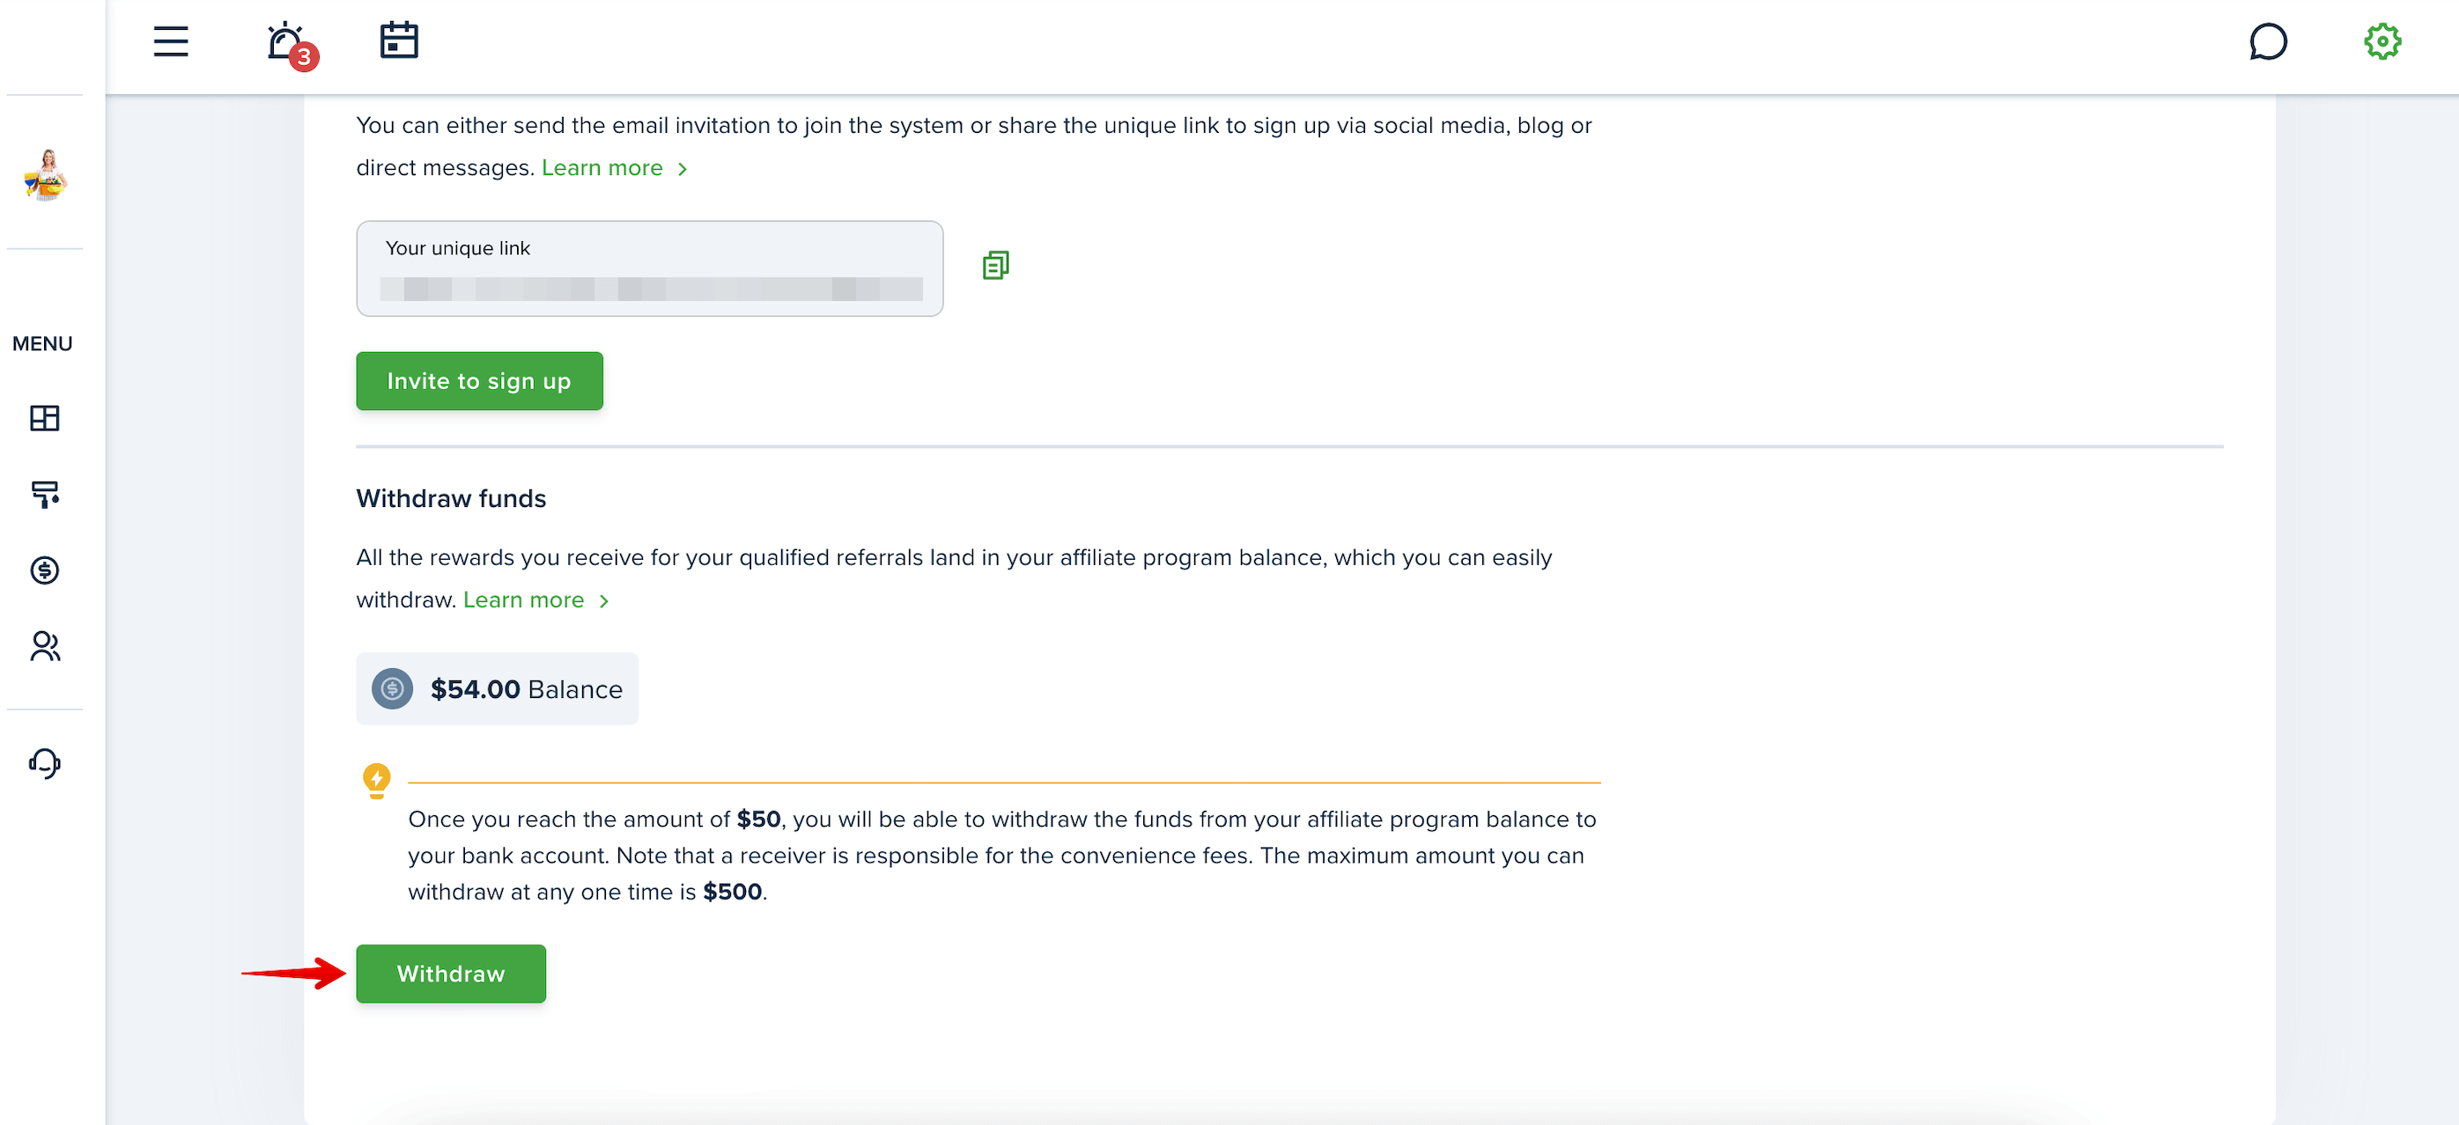This screenshot has height=1125, width=2459.
Task: Open the green settings gear
Action: point(2382,41)
